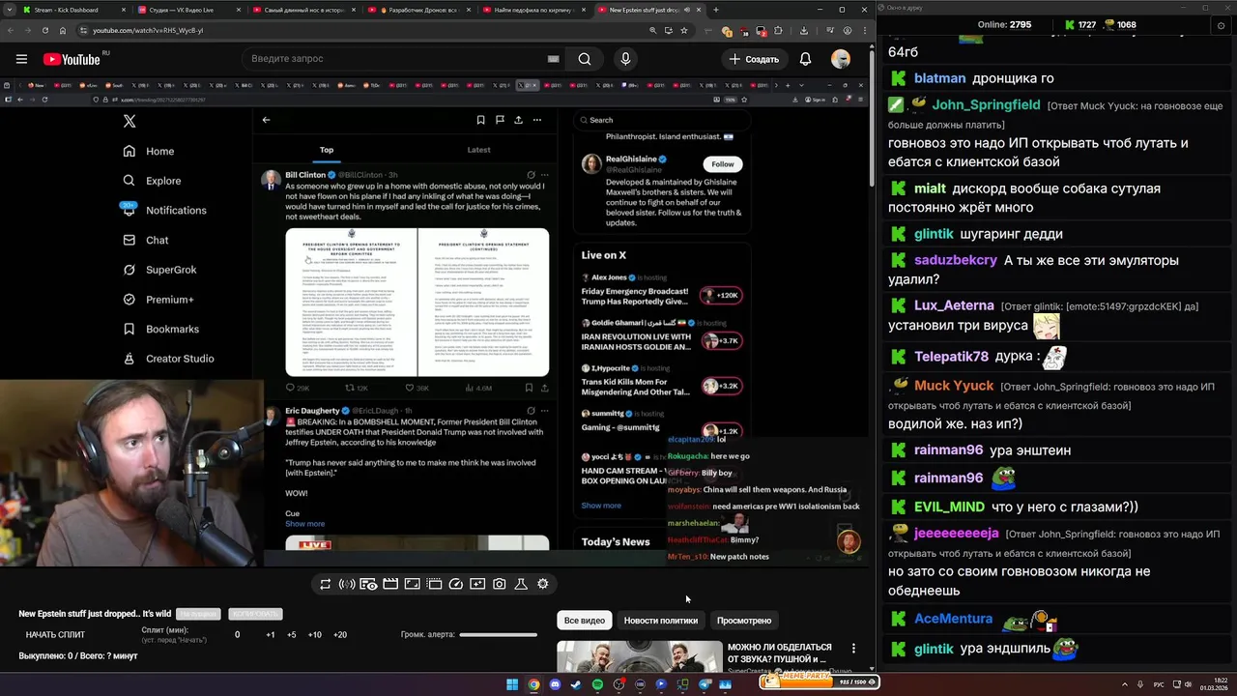
Task: Click the YouTube logo
Action: [73, 59]
